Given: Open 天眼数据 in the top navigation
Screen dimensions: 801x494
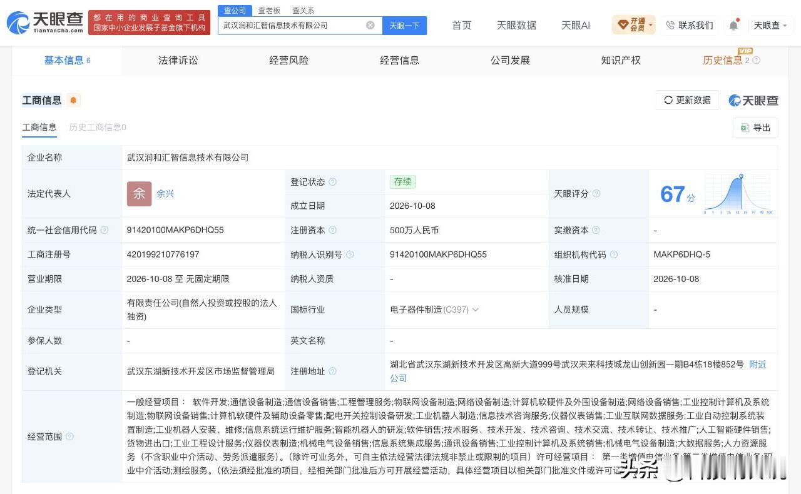Looking at the screenshot, I should 516,25.
